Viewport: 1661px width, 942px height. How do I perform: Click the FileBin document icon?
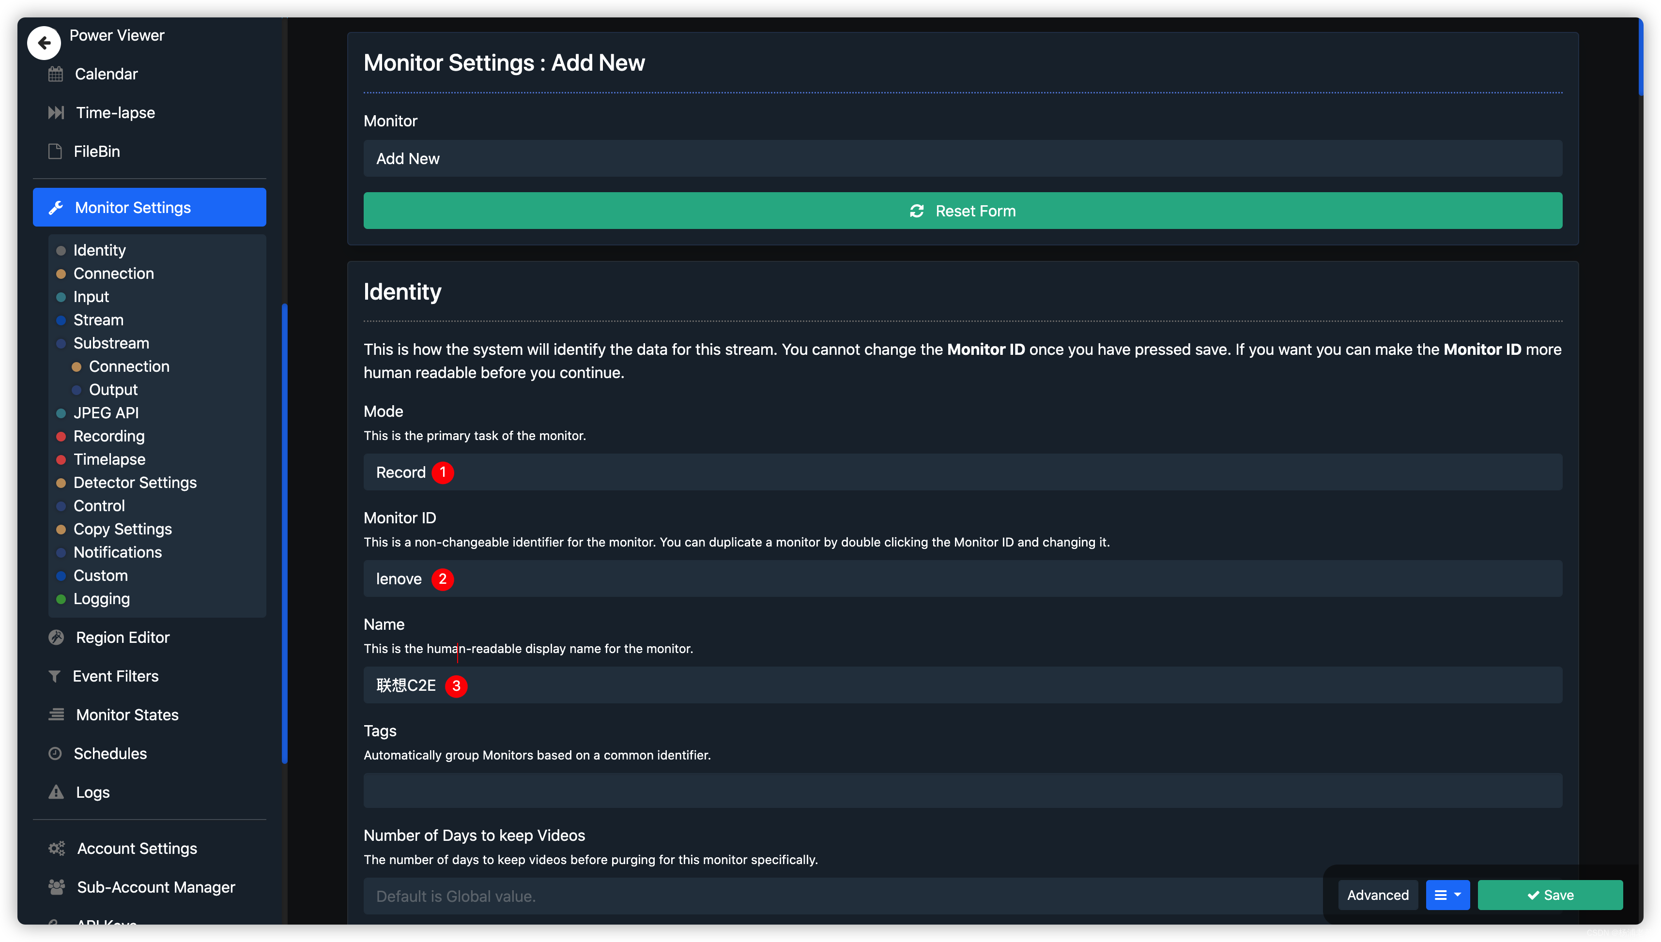point(55,152)
